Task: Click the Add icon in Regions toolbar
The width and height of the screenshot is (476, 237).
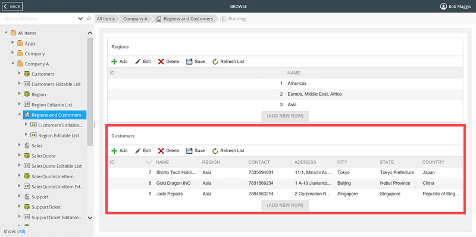Action: 114,62
